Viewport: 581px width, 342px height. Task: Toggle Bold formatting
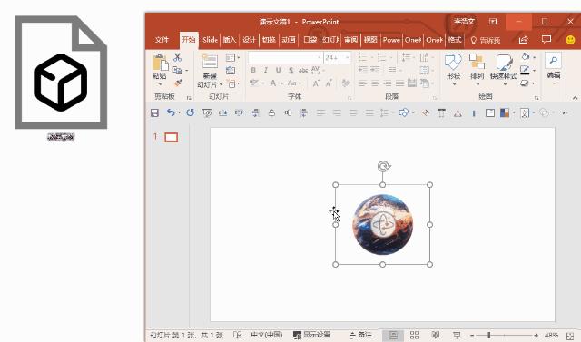(253, 71)
